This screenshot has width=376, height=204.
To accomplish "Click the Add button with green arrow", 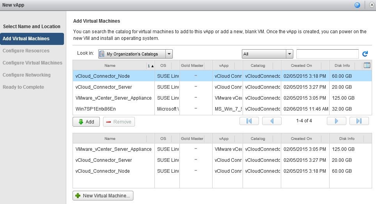I will [x=86, y=122].
